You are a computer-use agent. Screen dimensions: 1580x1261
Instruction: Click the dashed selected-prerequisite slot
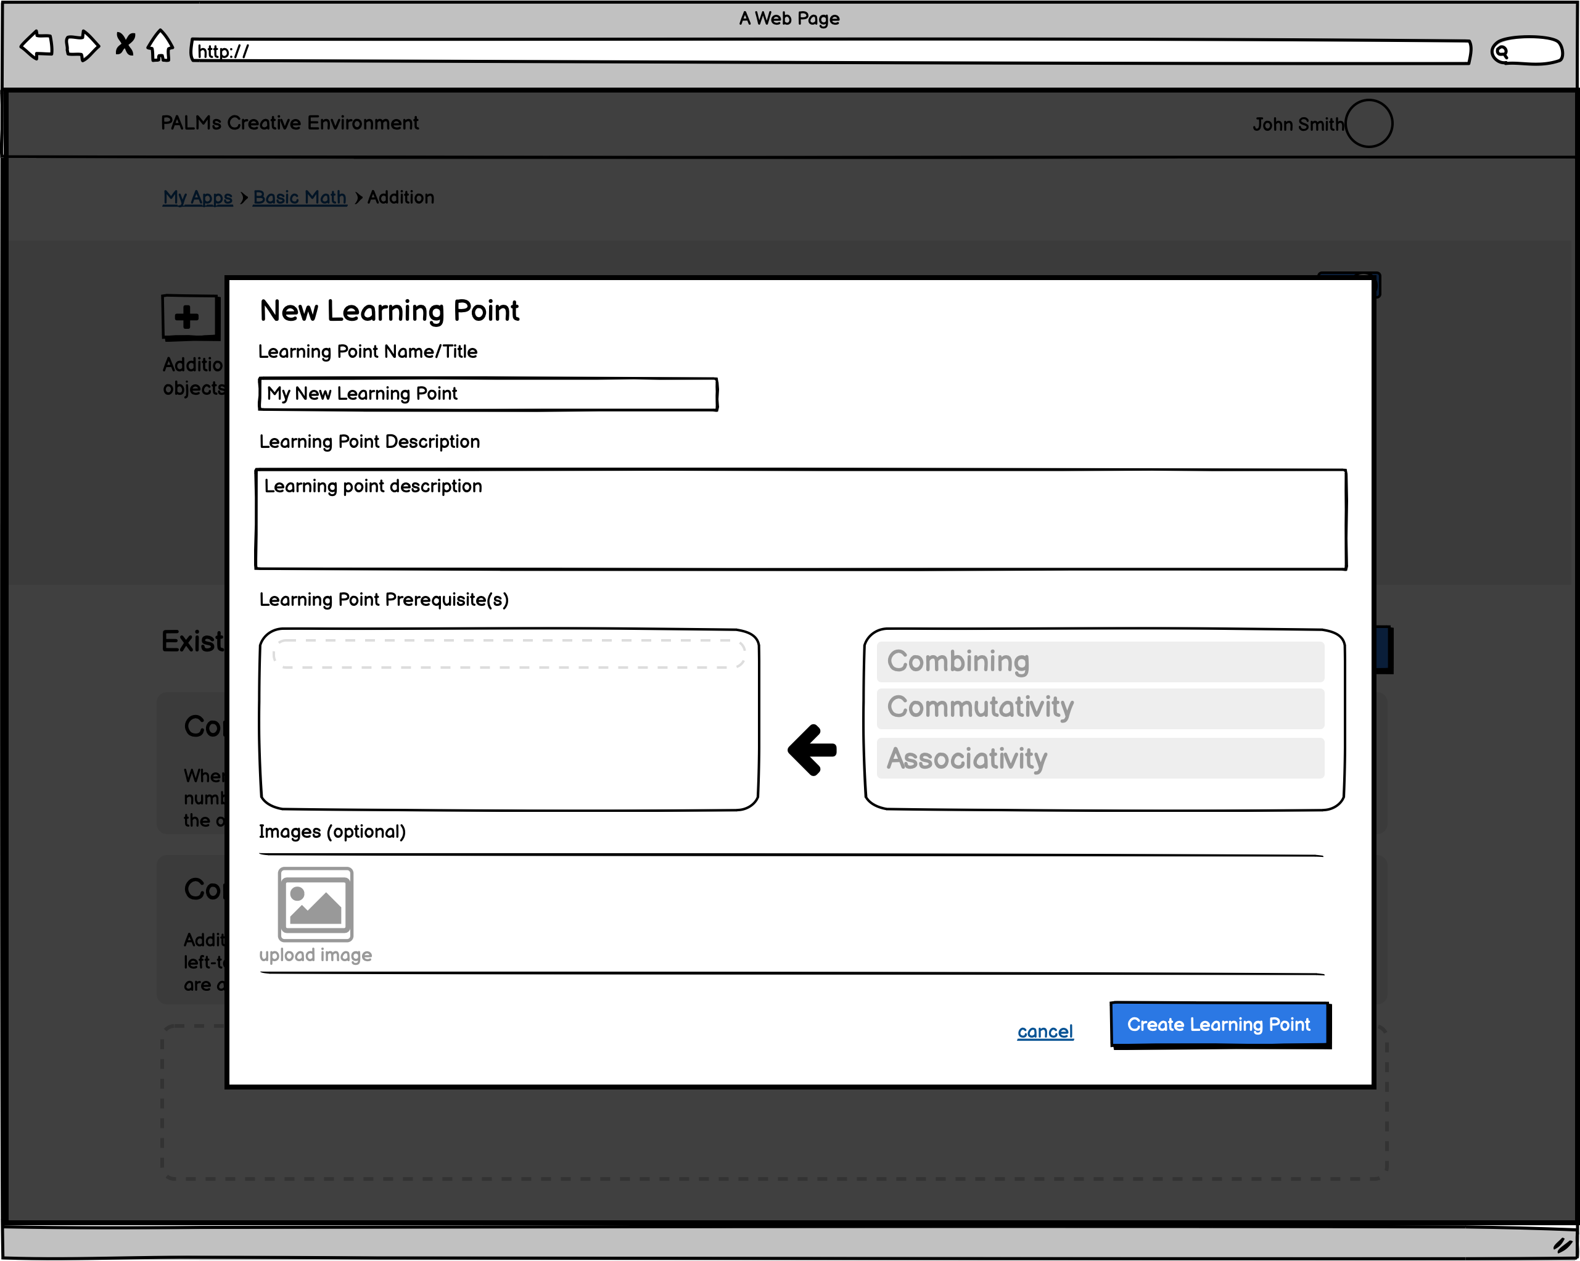click(509, 653)
